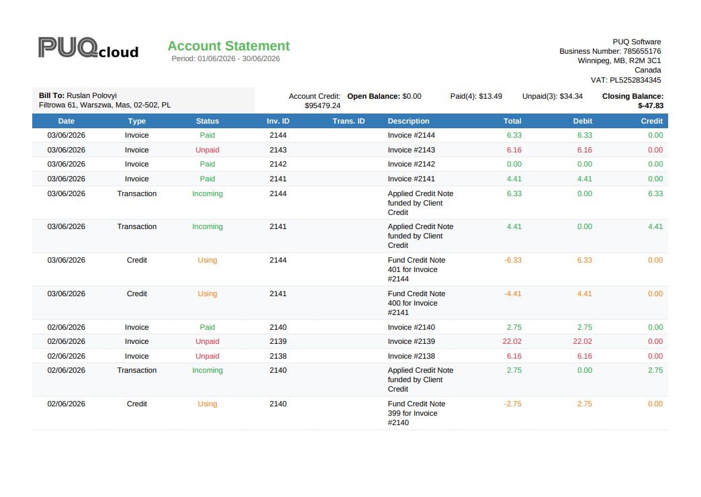701x497 pixels.
Task: Select the 22.02 total for invoice 2139
Action: 512,341
